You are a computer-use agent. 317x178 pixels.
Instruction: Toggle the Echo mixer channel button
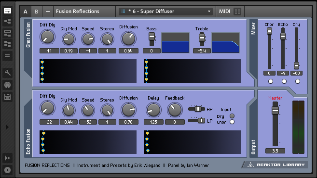(x=284, y=81)
